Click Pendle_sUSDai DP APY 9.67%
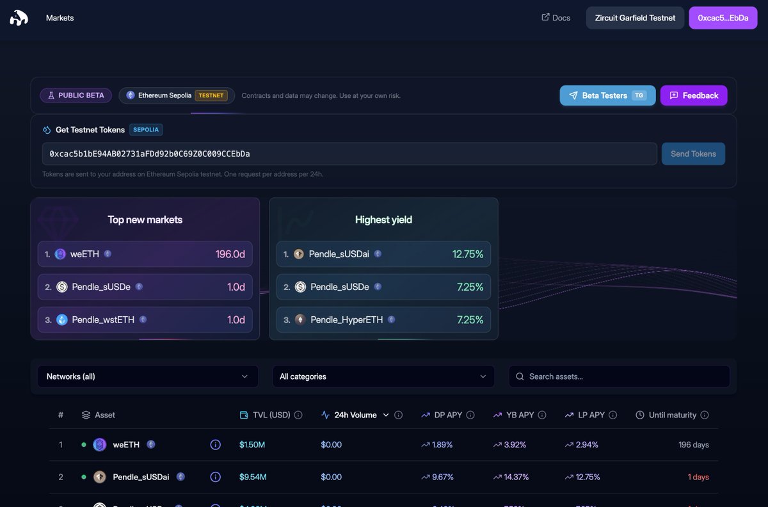 tap(438, 477)
